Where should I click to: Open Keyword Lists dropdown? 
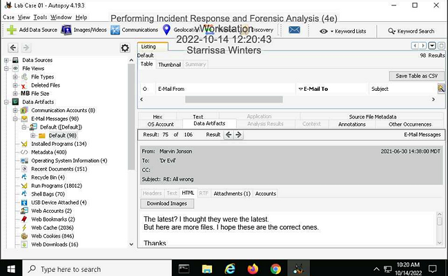pos(343,31)
